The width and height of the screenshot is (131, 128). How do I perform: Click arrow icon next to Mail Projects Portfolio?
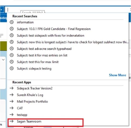point(12,101)
